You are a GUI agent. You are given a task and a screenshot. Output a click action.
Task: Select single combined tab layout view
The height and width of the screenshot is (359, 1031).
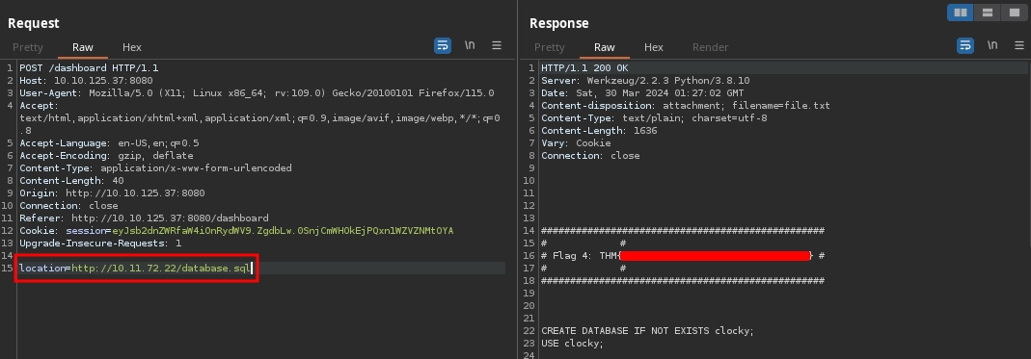click(1014, 13)
